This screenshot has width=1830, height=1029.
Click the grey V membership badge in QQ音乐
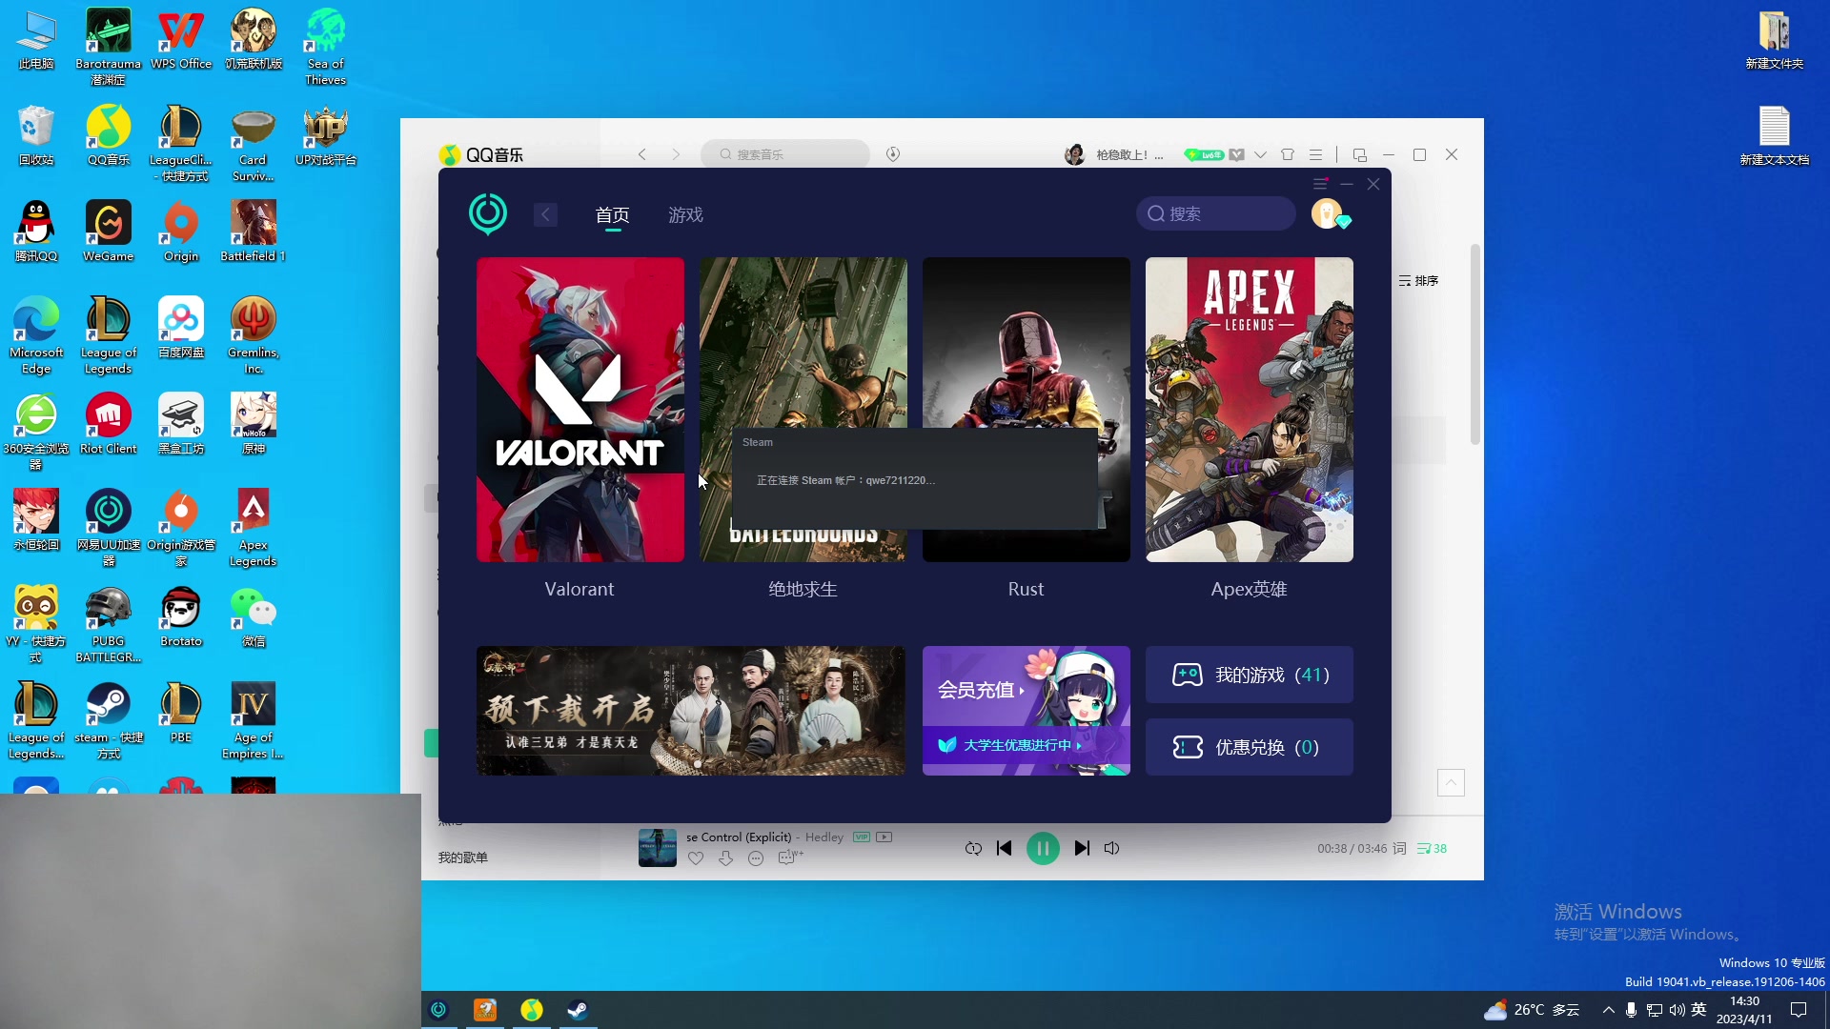pyautogui.click(x=1236, y=154)
